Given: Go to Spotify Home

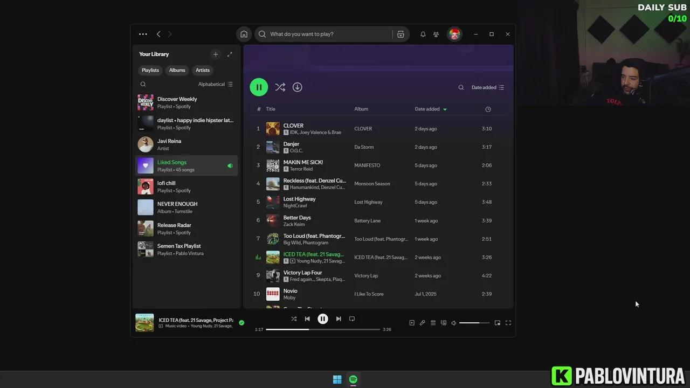Looking at the screenshot, I should tap(244, 34).
